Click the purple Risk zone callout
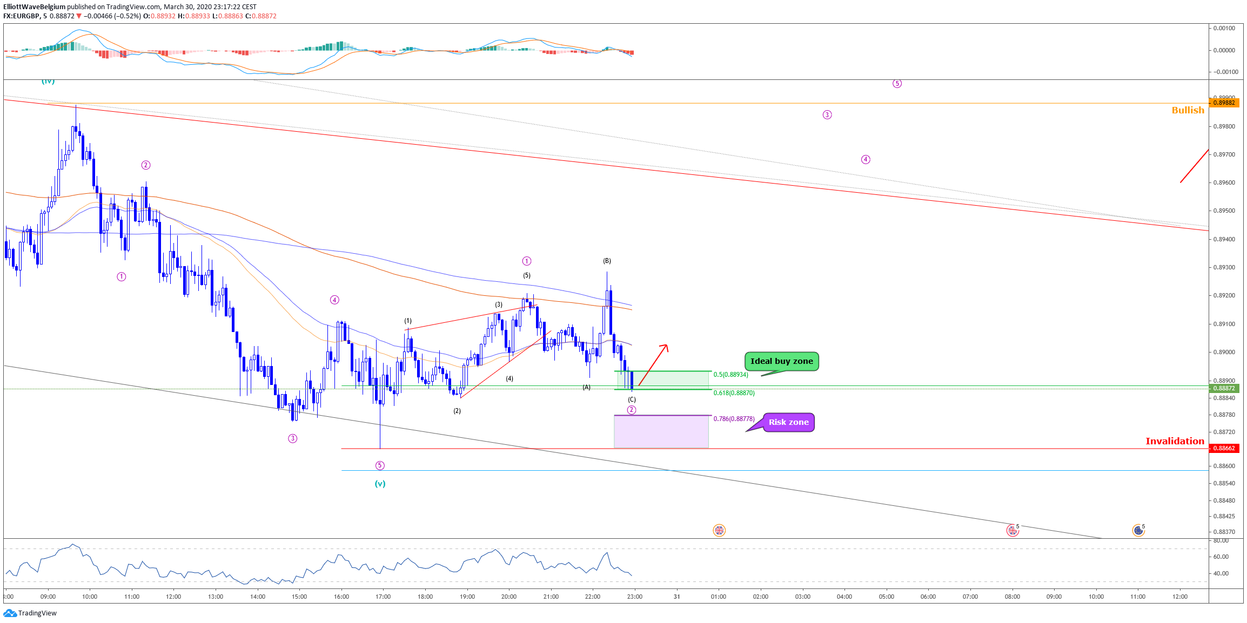The height and width of the screenshot is (623, 1247). point(788,422)
